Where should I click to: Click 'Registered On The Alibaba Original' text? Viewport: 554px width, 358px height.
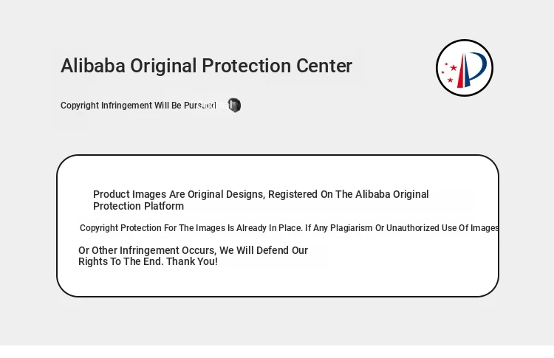tap(349, 194)
